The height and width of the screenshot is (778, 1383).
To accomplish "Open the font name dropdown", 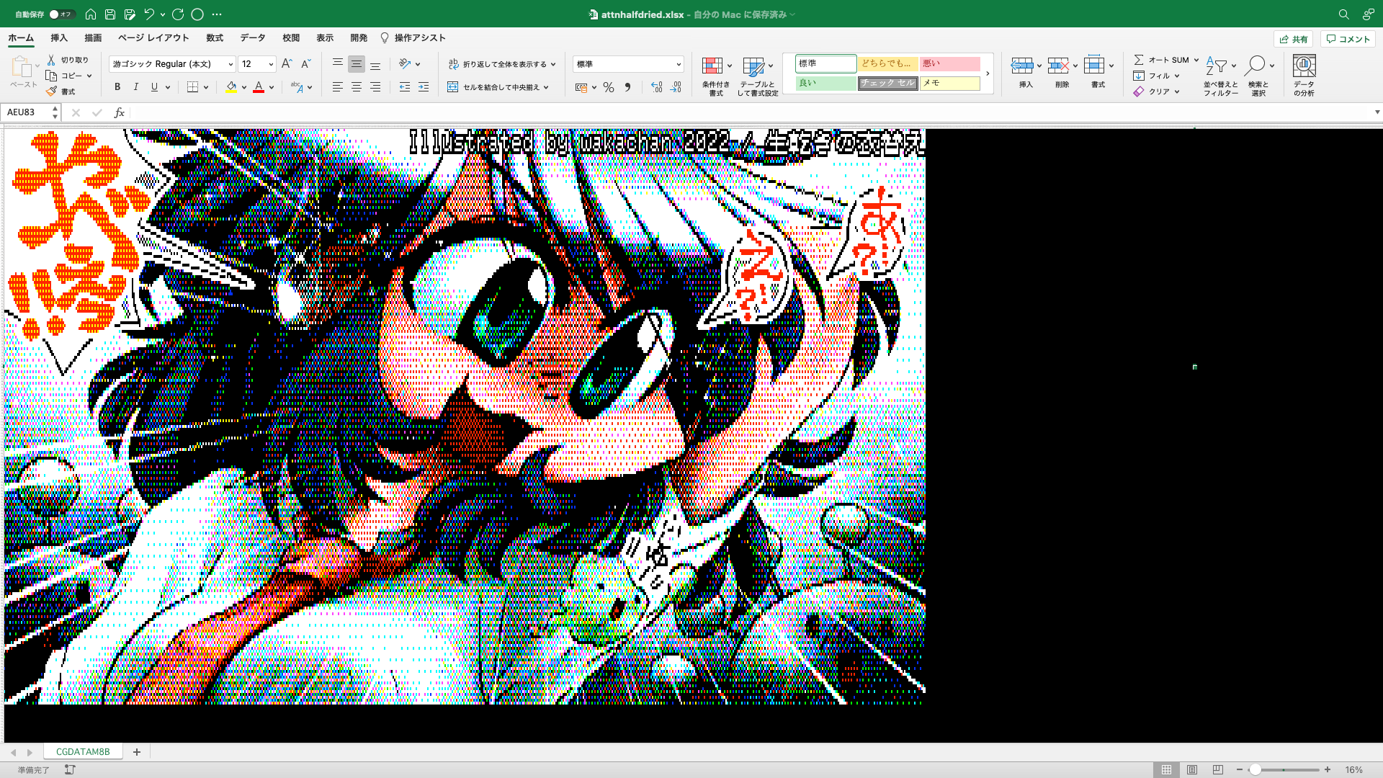I will pos(230,64).
